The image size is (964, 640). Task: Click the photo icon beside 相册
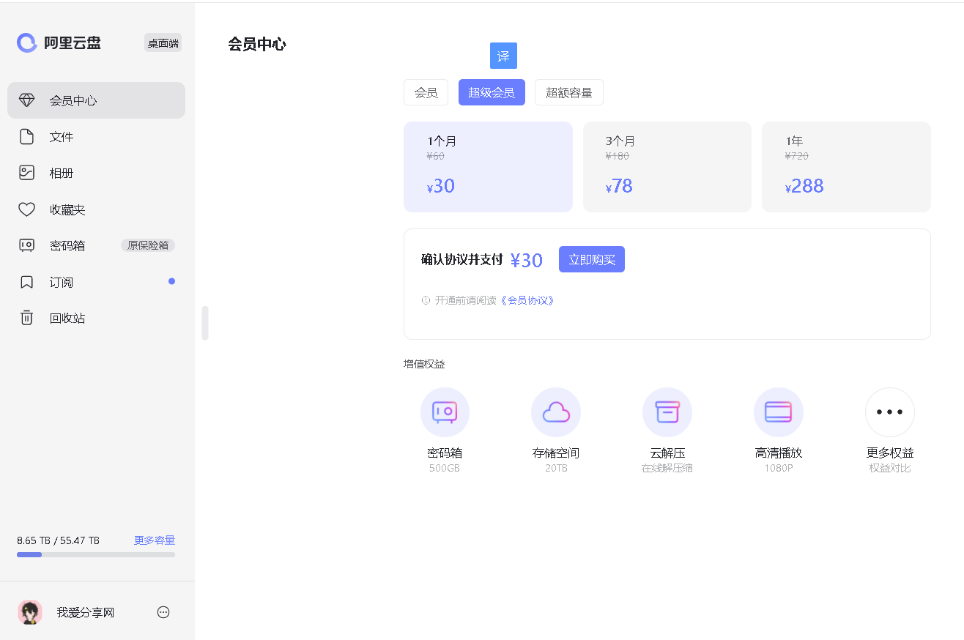click(26, 173)
